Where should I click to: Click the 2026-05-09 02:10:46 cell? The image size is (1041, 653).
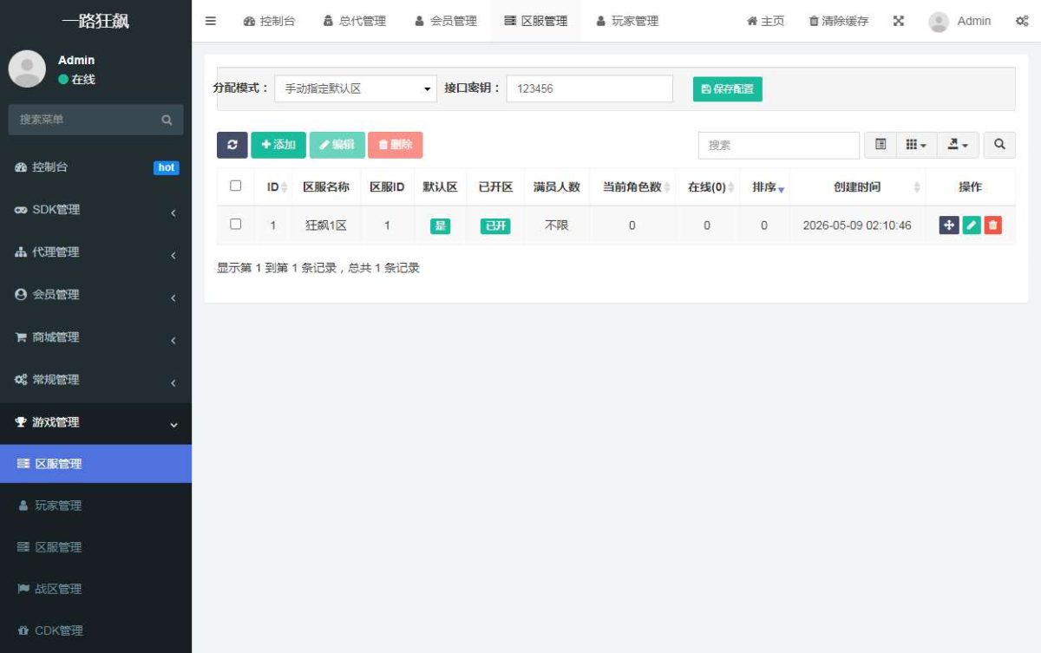click(857, 225)
